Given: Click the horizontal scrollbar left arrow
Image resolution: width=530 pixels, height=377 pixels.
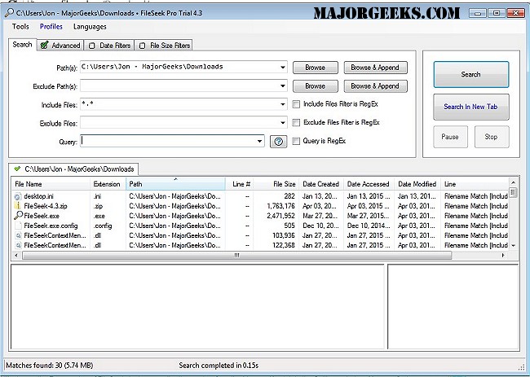Looking at the screenshot, I should (x=16, y=256).
